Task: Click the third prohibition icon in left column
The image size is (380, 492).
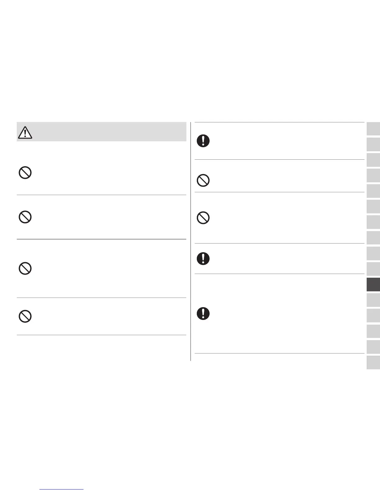Action: (x=25, y=268)
